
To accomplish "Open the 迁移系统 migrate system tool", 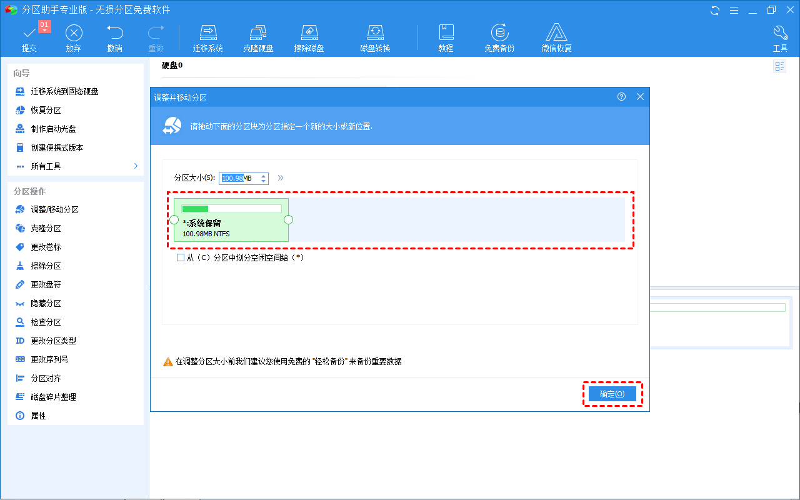I will coord(207,37).
